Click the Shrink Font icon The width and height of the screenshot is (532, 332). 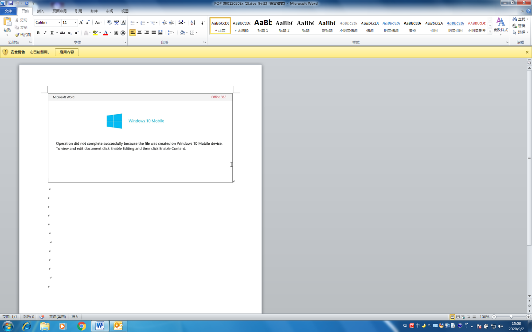pyautogui.click(x=88, y=22)
